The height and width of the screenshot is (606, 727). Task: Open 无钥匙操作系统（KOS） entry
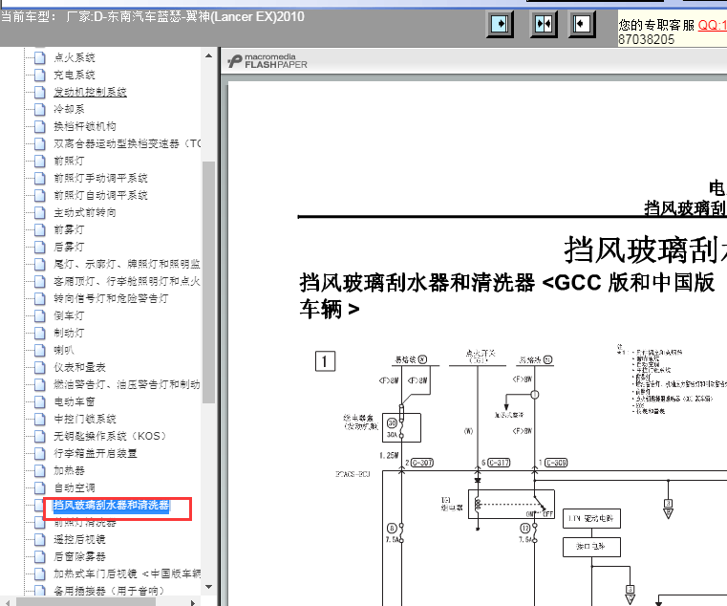click(x=110, y=436)
